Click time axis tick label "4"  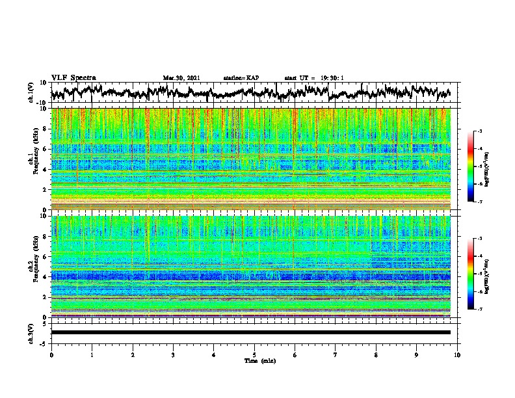(x=214, y=355)
